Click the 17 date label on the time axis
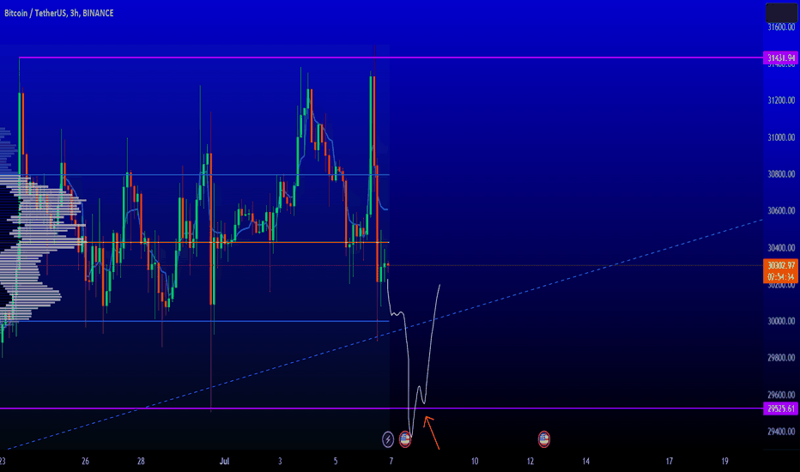Image resolution: width=800 pixels, height=472 pixels. click(669, 461)
